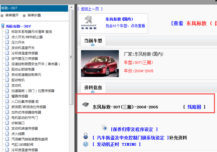Open 起动电机 entry
Viewport: 217px width, 152px height.
(x=18, y=80)
